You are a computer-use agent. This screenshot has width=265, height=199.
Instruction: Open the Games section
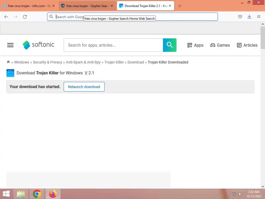(x=220, y=45)
